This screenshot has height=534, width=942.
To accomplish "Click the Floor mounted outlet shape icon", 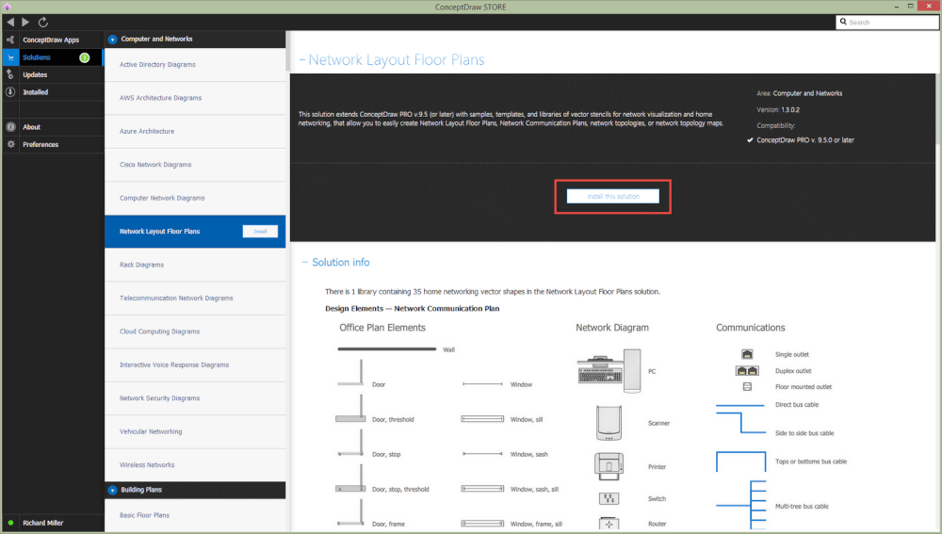I will click(x=747, y=387).
